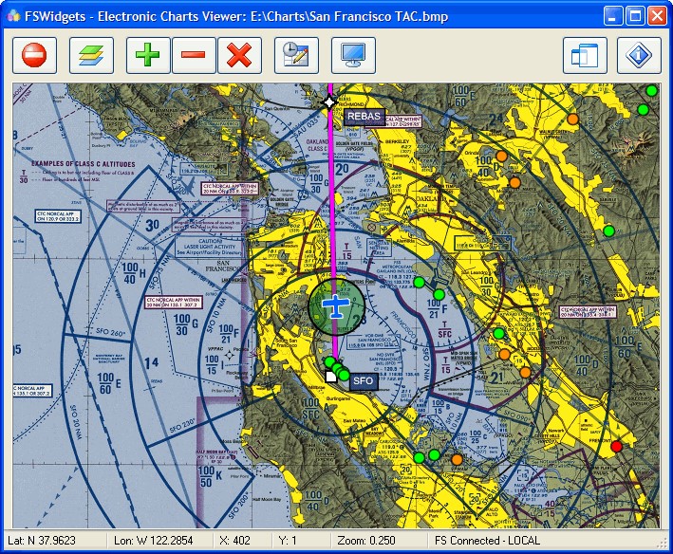Click the window layout toolbar button

point(585,56)
